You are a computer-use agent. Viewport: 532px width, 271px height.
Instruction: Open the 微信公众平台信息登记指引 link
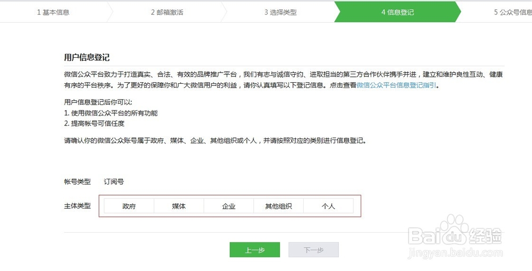pyautogui.click(x=396, y=85)
